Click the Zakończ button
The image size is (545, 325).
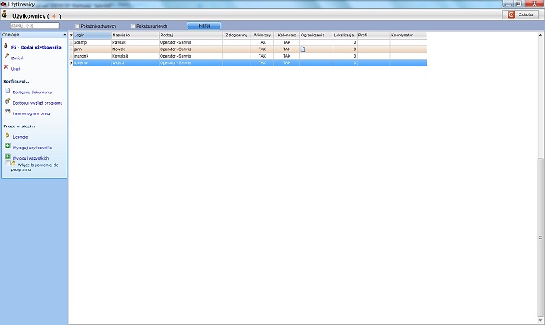(520, 15)
